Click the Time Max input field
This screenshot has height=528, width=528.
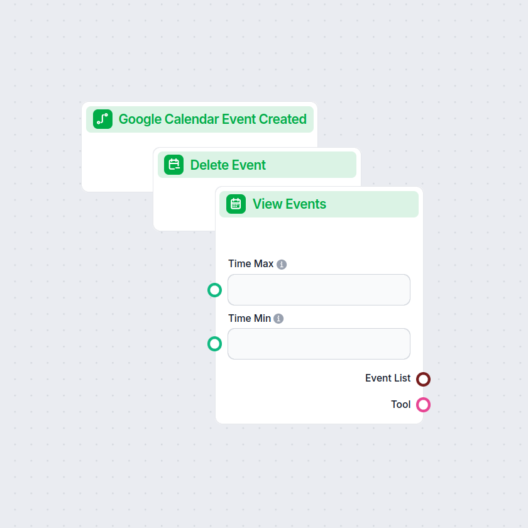(x=319, y=290)
